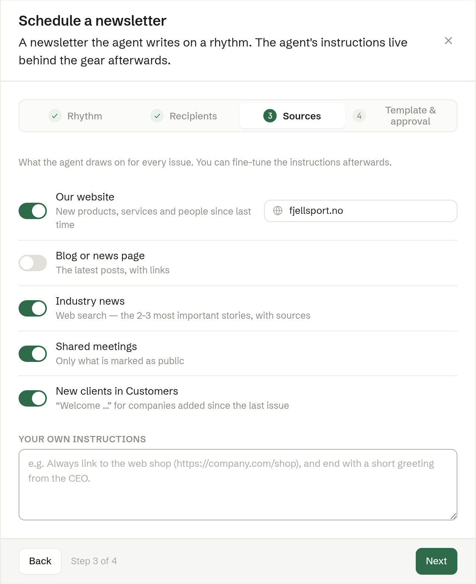Click the 'Industry news' label
This screenshot has height=584, width=476.
(90, 301)
